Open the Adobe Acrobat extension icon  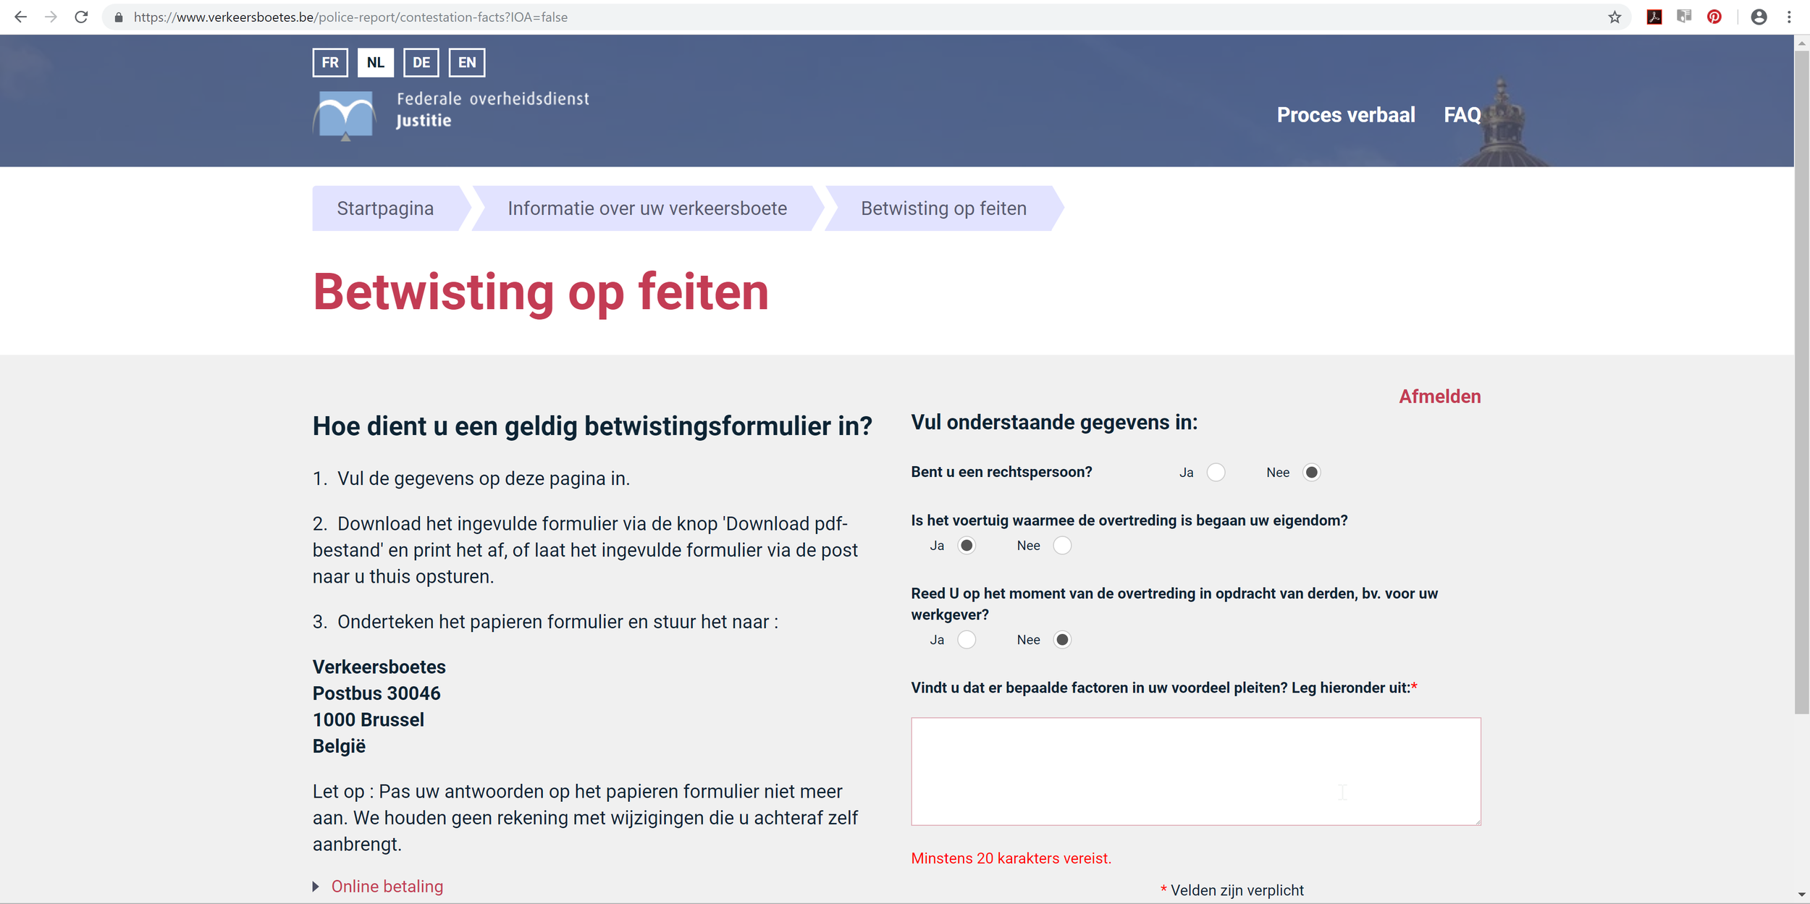(1654, 17)
